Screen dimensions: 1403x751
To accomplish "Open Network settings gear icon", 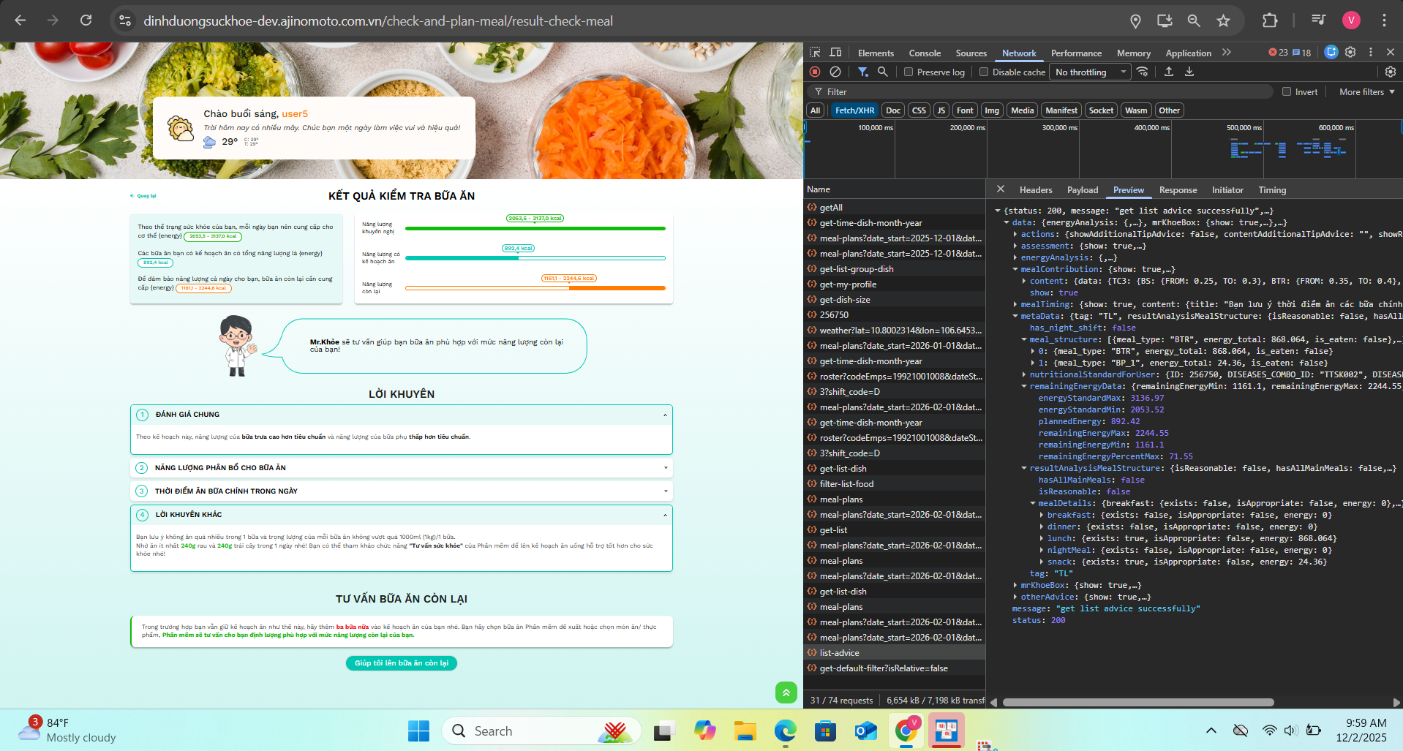I will 1391,72.
